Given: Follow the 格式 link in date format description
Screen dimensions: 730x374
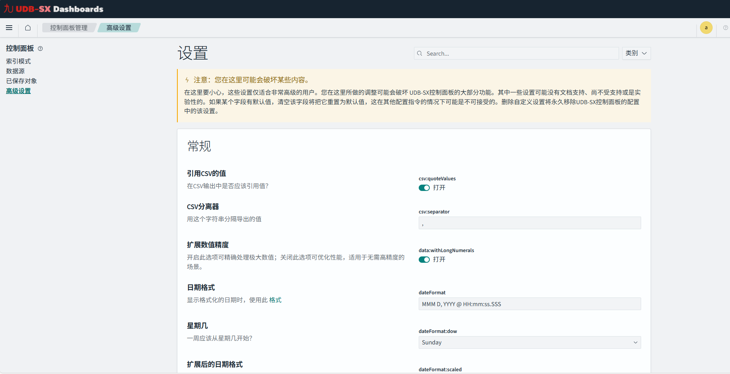Looking at the screenshot, I should pos(275,300).
